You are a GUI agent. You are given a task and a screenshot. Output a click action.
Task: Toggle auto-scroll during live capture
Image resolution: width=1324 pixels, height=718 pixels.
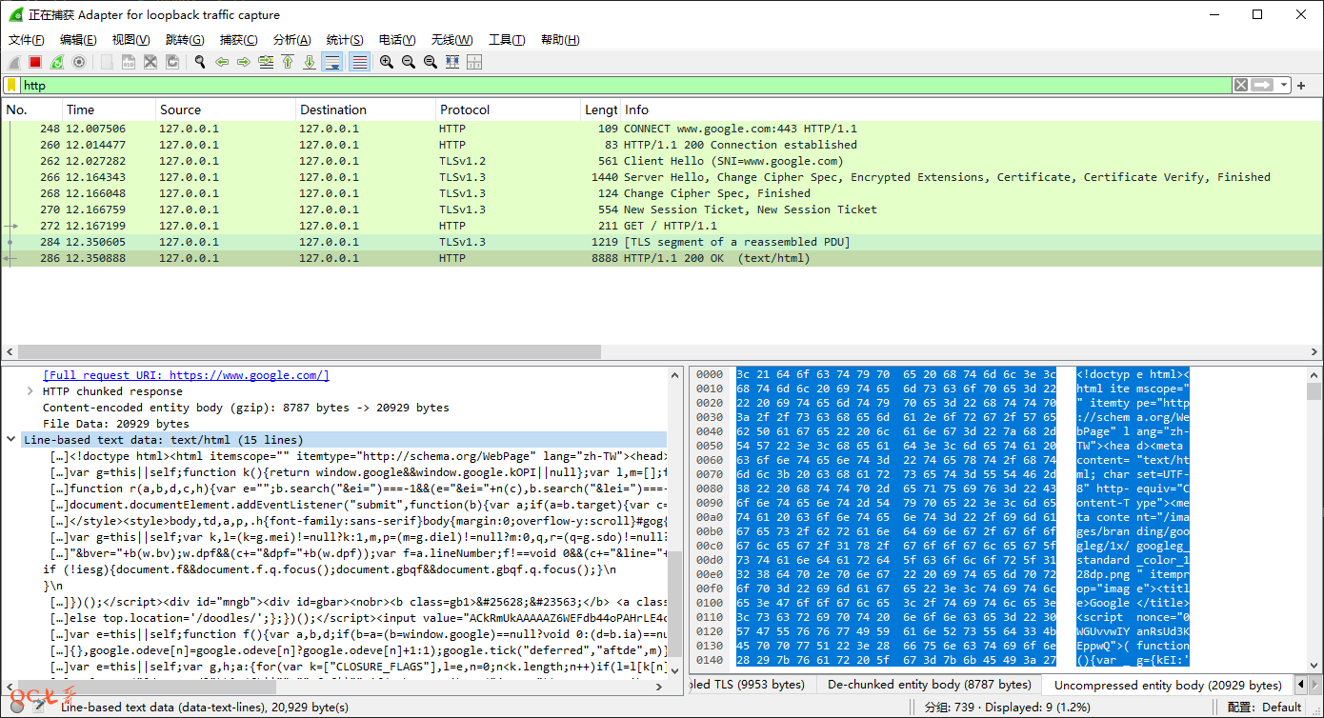tap(331, 62)
